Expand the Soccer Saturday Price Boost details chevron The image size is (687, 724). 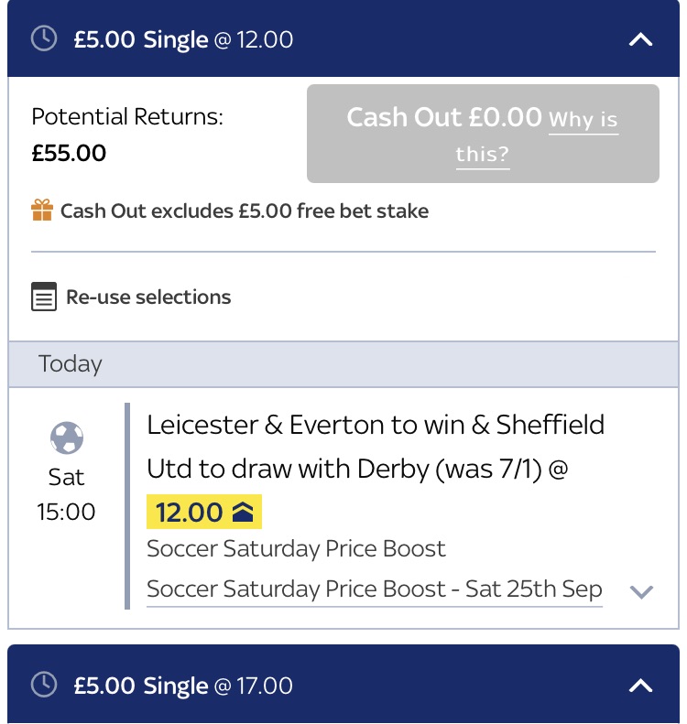tap(641, 591)
